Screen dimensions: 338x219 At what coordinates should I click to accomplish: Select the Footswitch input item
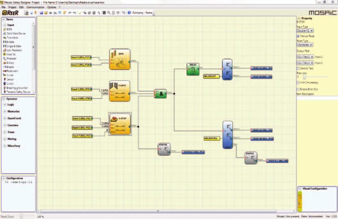tap(10, 71)
